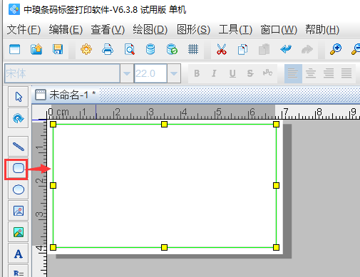This screenshot has width=360, height=277.
Task: Open the database settings icon
Action: [x=150, y=49]
